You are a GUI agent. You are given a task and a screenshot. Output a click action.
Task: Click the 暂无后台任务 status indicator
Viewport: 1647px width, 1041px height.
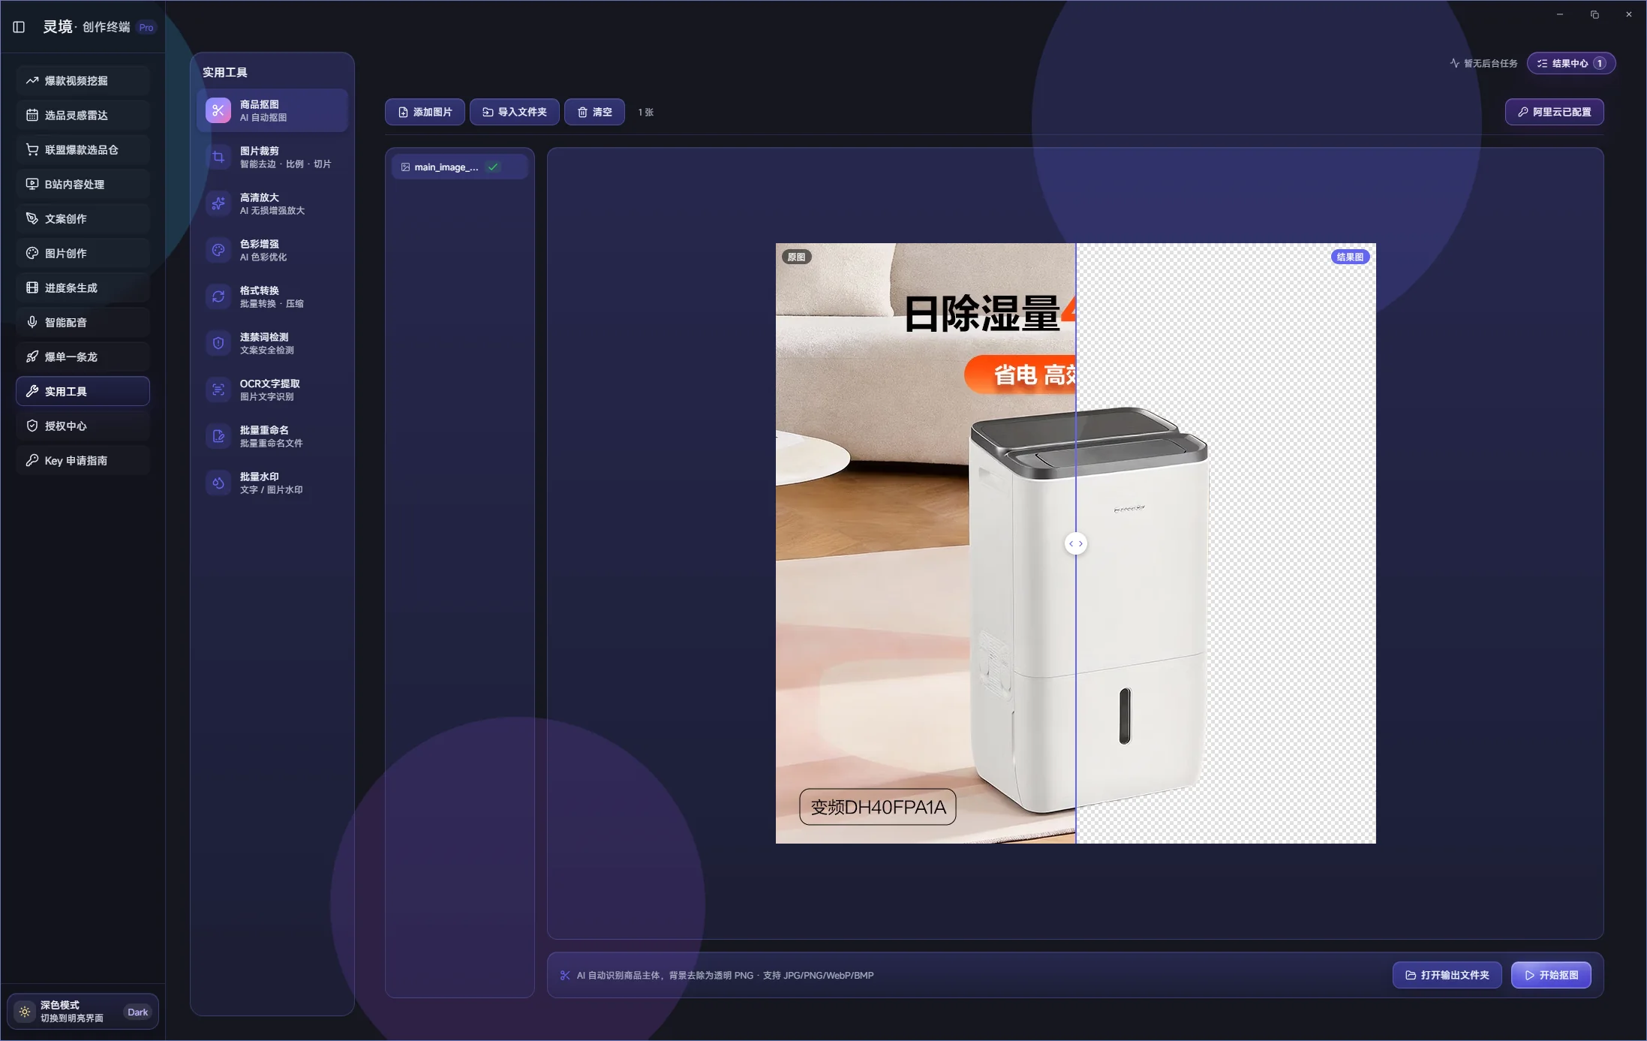1483,63
